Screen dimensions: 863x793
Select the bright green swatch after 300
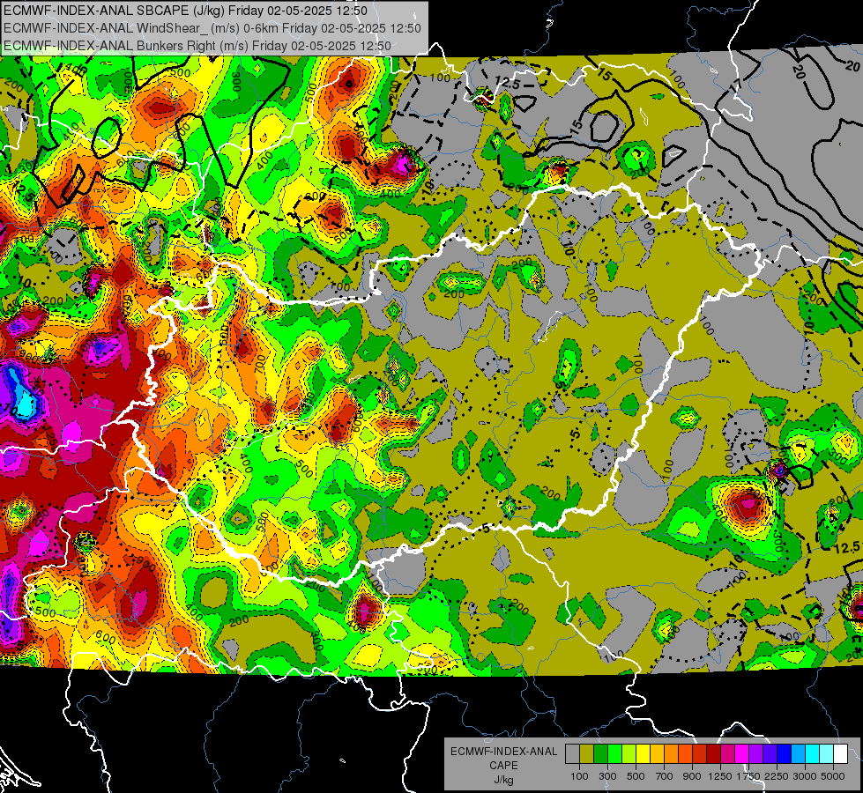click(614, 753)
